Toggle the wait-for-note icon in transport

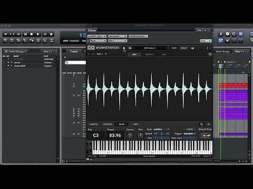tap(32, 40)
